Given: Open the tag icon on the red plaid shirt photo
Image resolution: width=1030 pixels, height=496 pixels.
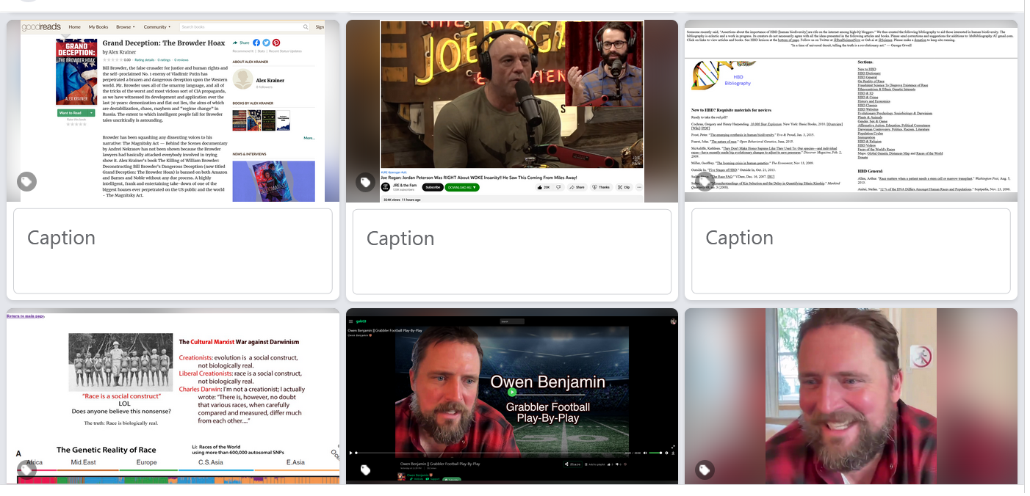Looking at the screenshot, I should pos(705,470).
